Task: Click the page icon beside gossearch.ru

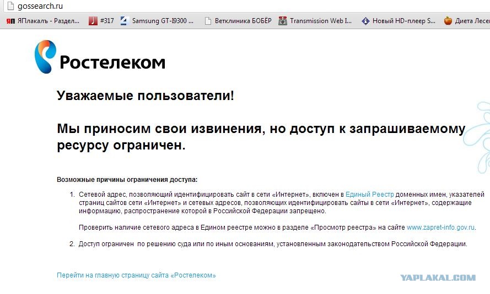Action: click(x=10, y=6)
